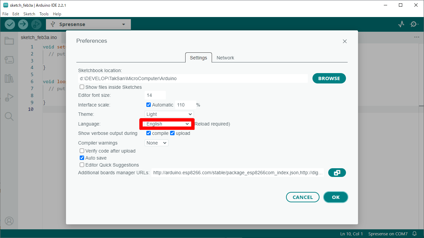The width and height of the screenshot is (424, 238).
Task: Open the Theme dropdown
Action: click(x=169, y=114)
